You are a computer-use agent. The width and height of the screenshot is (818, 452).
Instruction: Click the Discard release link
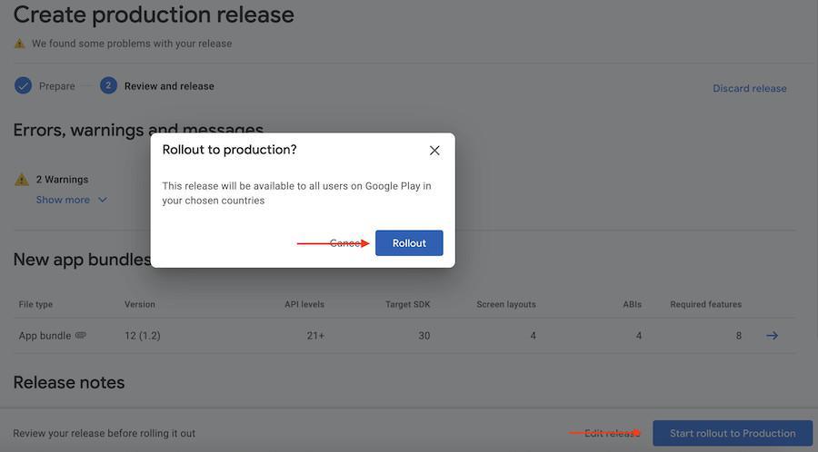(750, 88)
